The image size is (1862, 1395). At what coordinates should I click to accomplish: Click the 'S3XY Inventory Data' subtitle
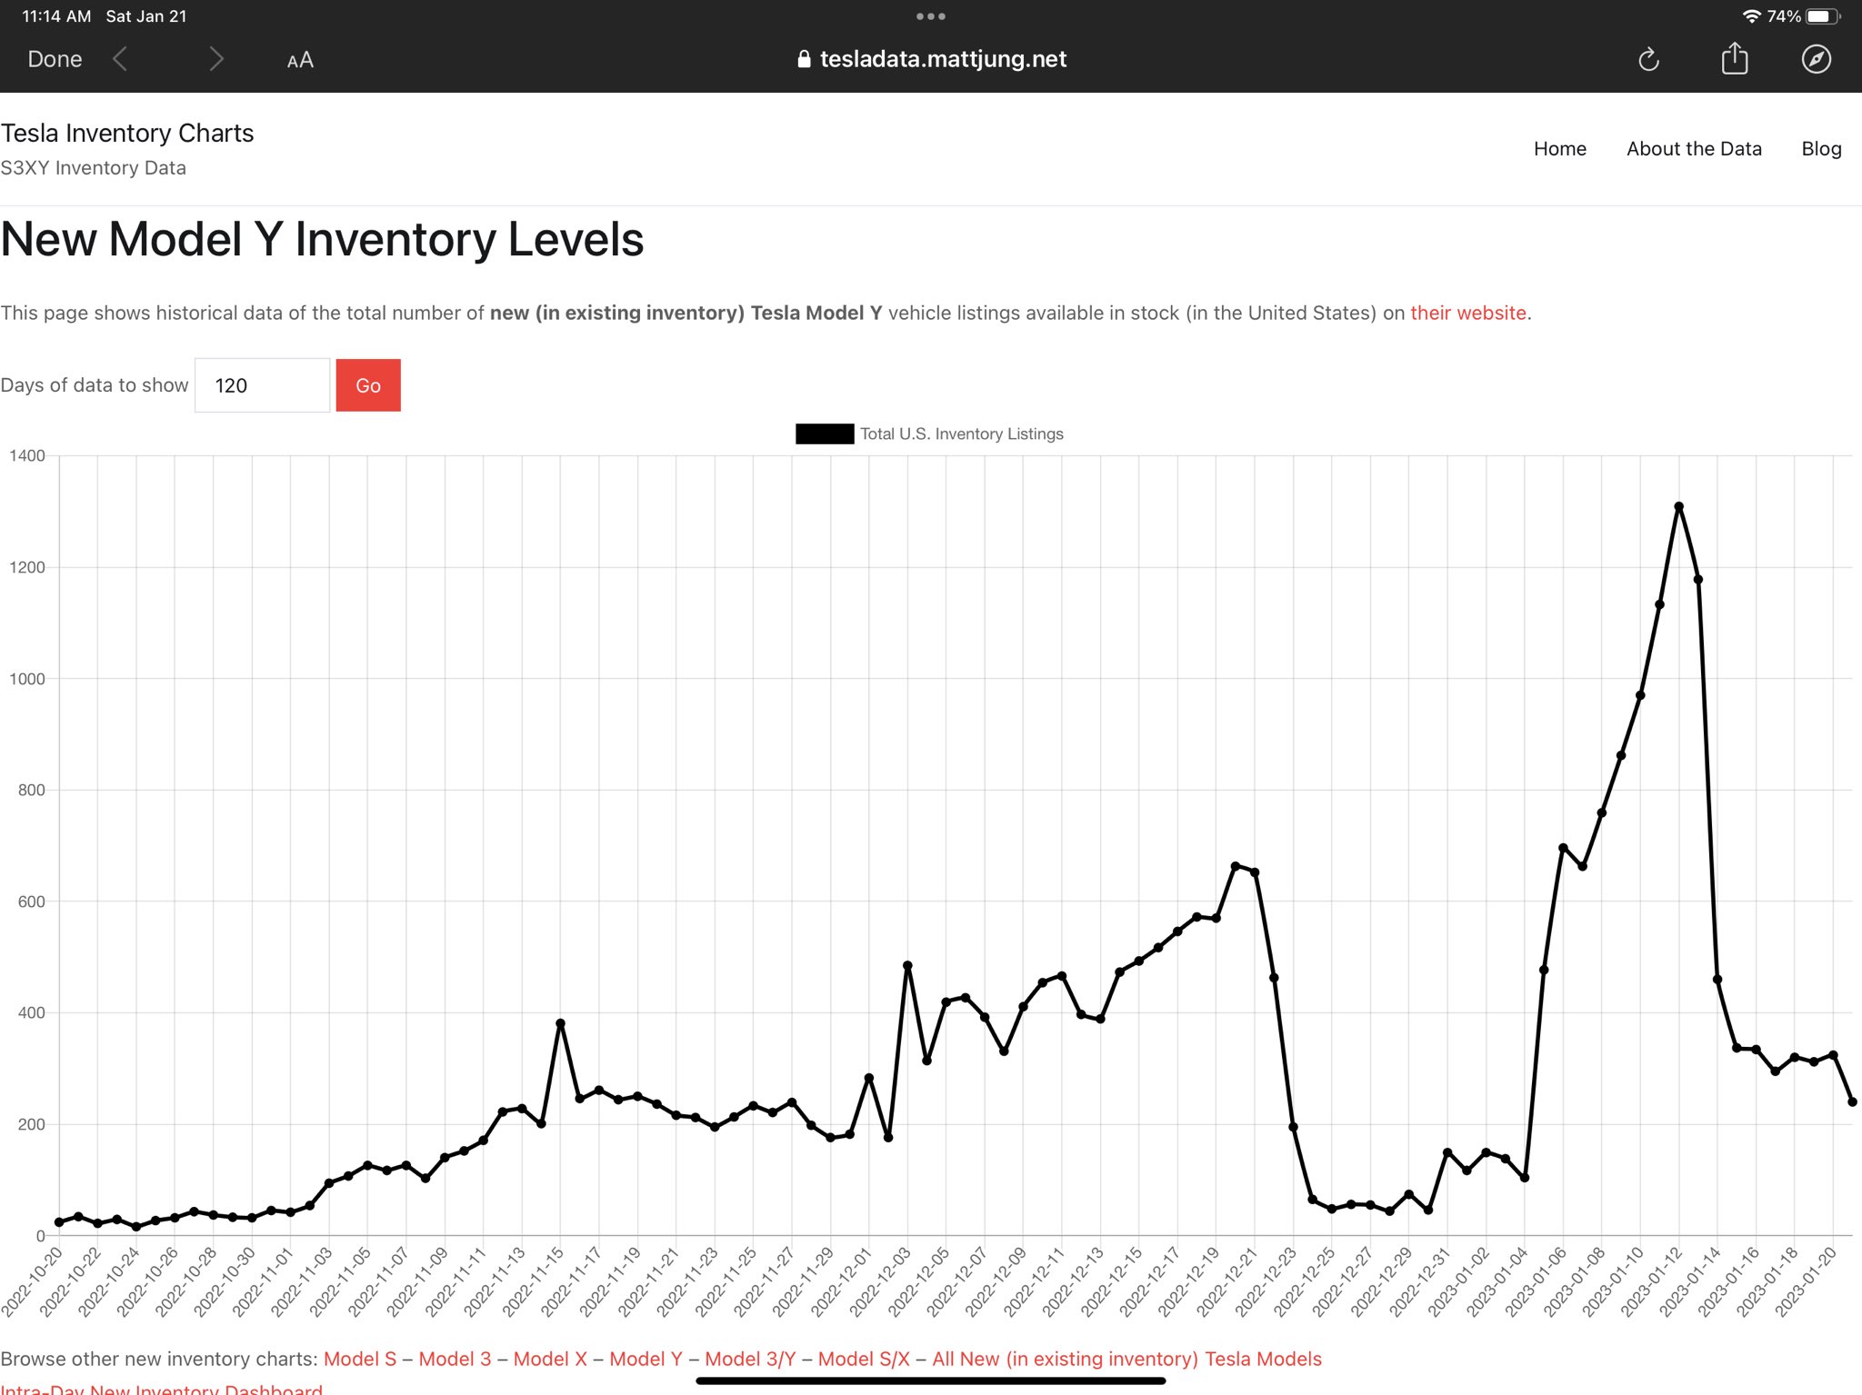(93, 168)
